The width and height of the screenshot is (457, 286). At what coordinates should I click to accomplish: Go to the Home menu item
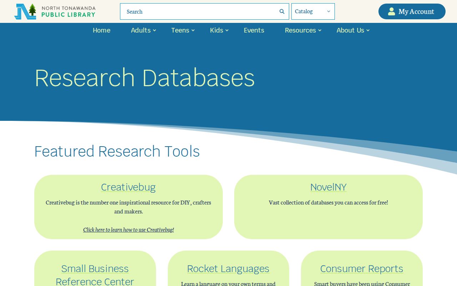pos(101,30)
